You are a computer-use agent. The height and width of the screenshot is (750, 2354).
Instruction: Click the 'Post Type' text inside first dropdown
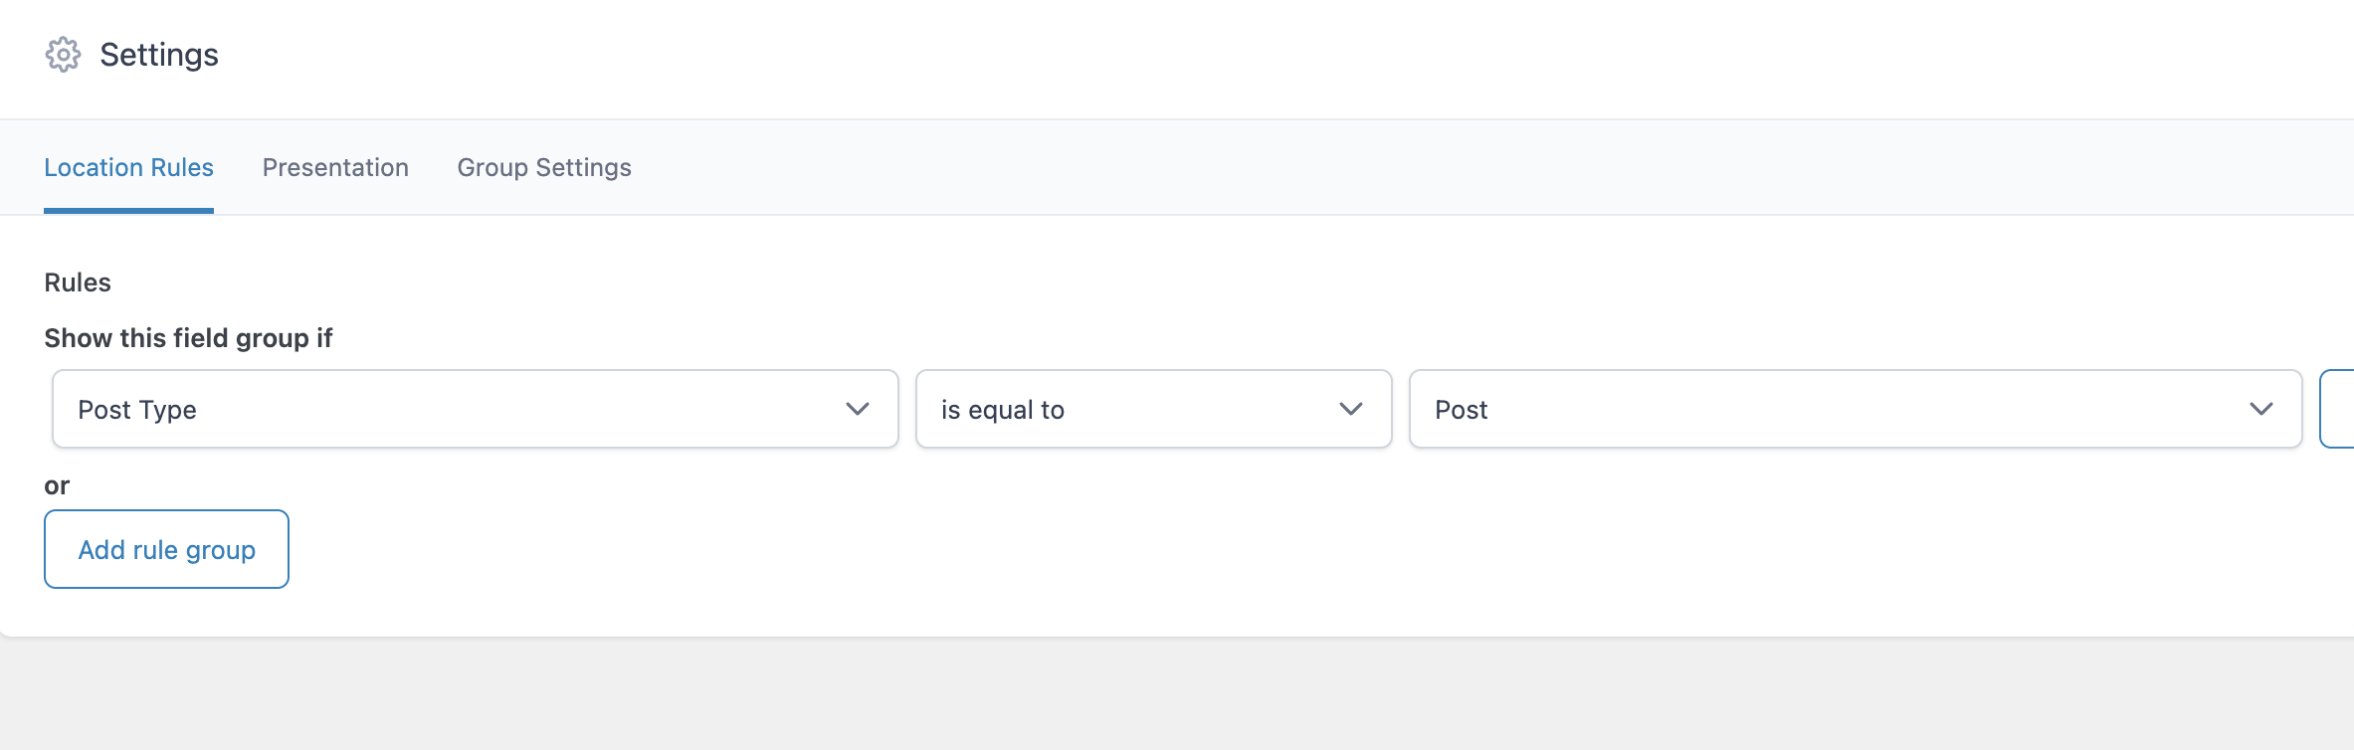click(x=137, y=410)
